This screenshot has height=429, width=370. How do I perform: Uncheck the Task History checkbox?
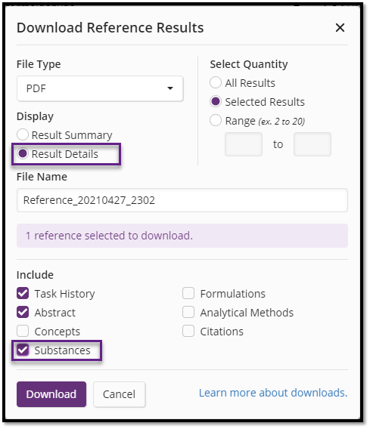point(23,293)
